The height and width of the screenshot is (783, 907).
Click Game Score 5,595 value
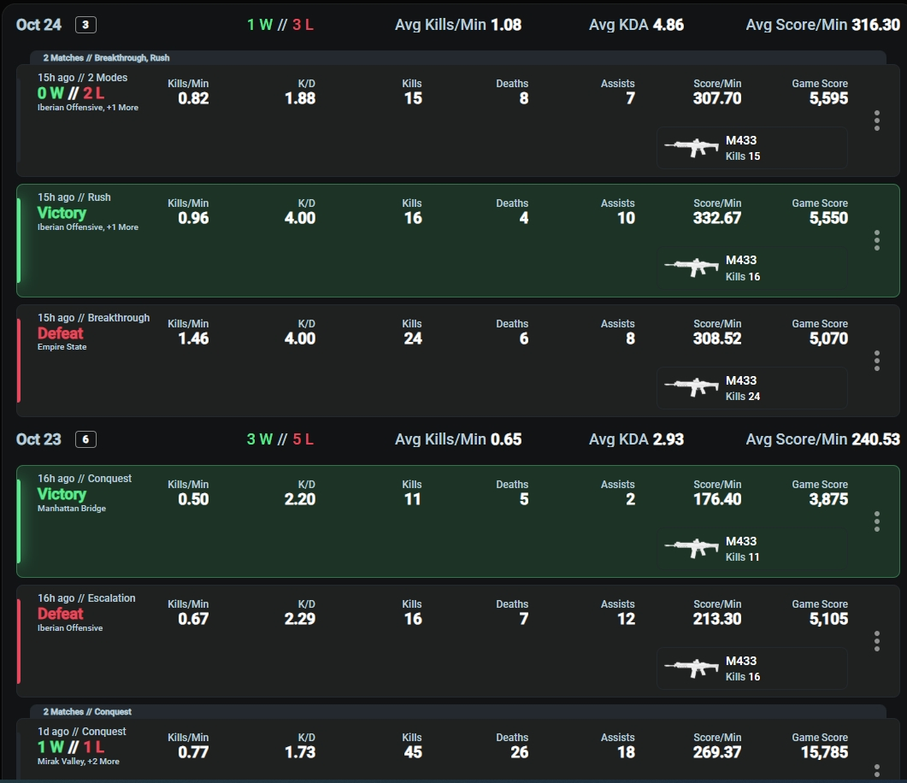point(828,98)
